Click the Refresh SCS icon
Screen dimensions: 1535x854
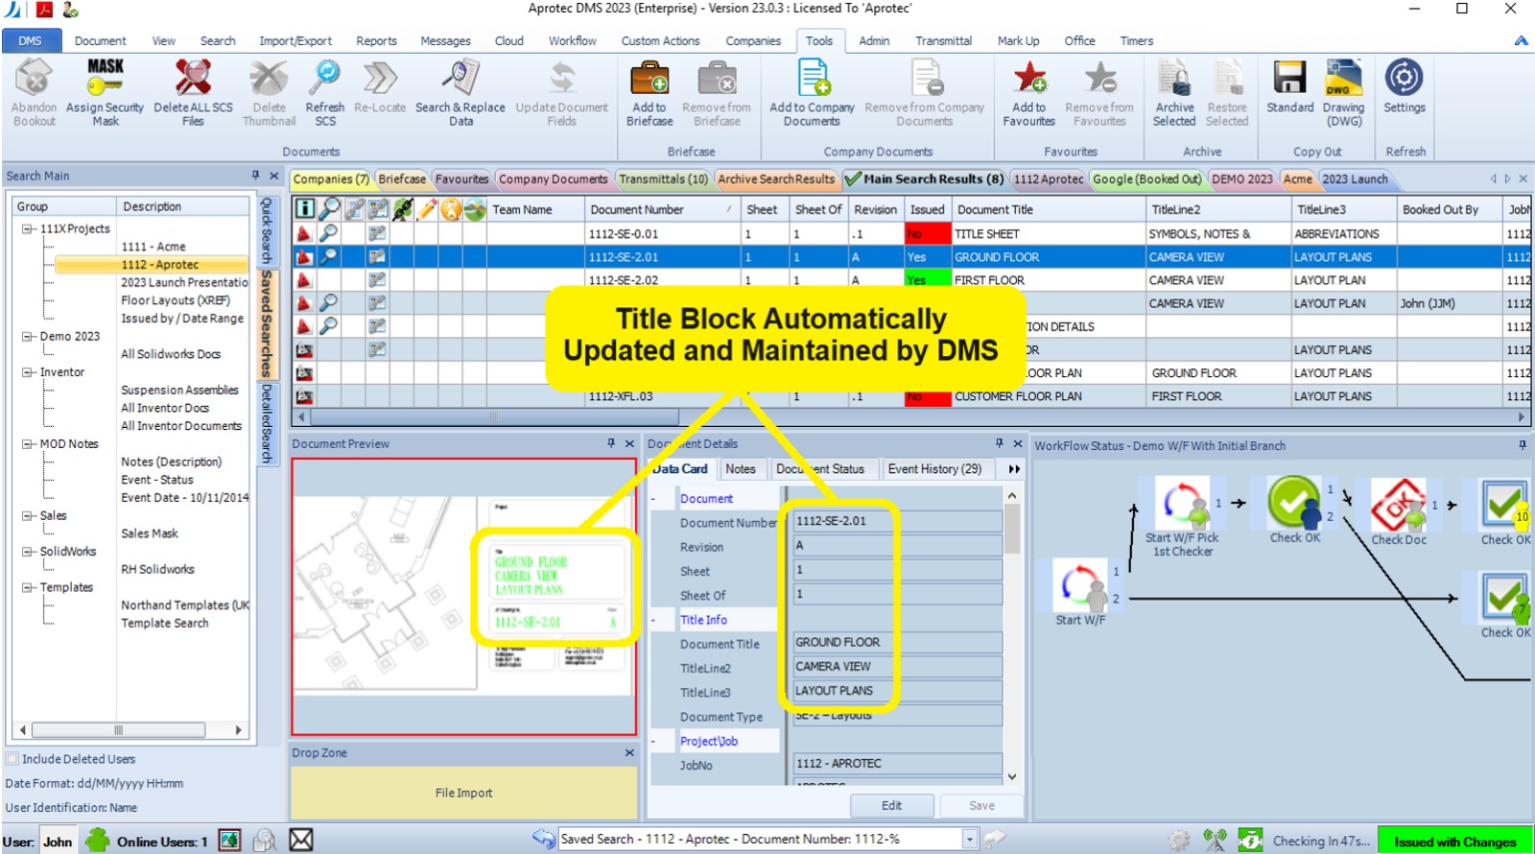(325, 78)
